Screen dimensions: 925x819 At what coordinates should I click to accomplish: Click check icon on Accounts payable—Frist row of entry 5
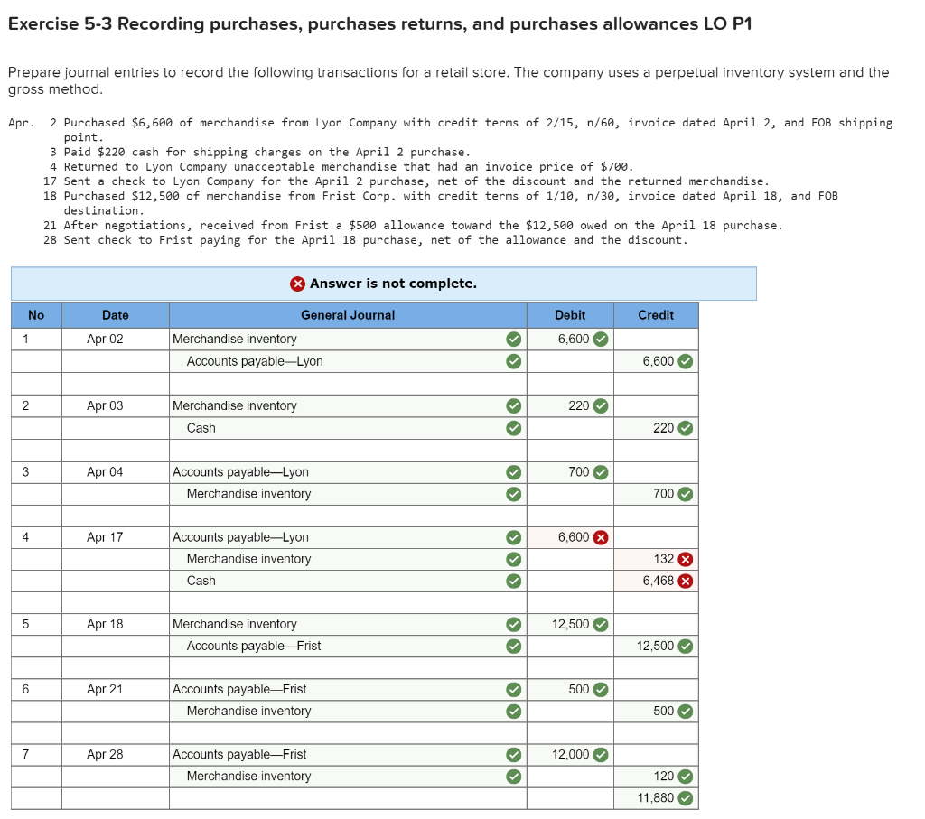click(514, 647)
